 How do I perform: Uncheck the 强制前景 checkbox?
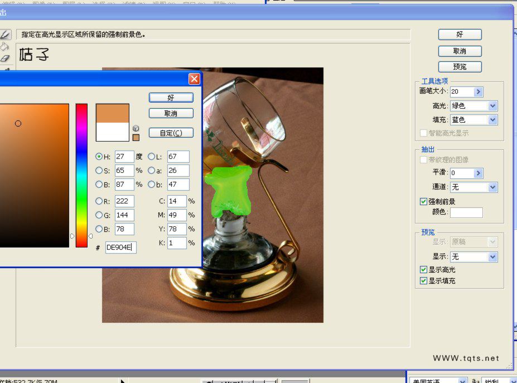[424, 201]
